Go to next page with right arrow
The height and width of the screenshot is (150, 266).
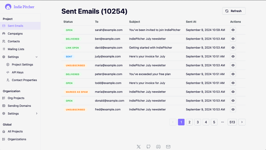click(x=242, y=122)
